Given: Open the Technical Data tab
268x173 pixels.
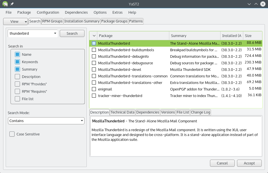Looking at the screenshot, I should point(123,112).
